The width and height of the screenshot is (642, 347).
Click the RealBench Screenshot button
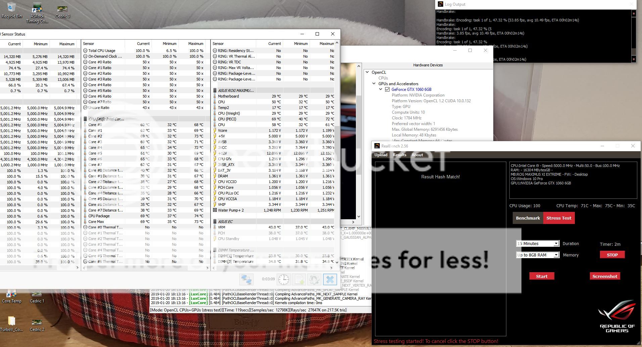pos(605,276)
